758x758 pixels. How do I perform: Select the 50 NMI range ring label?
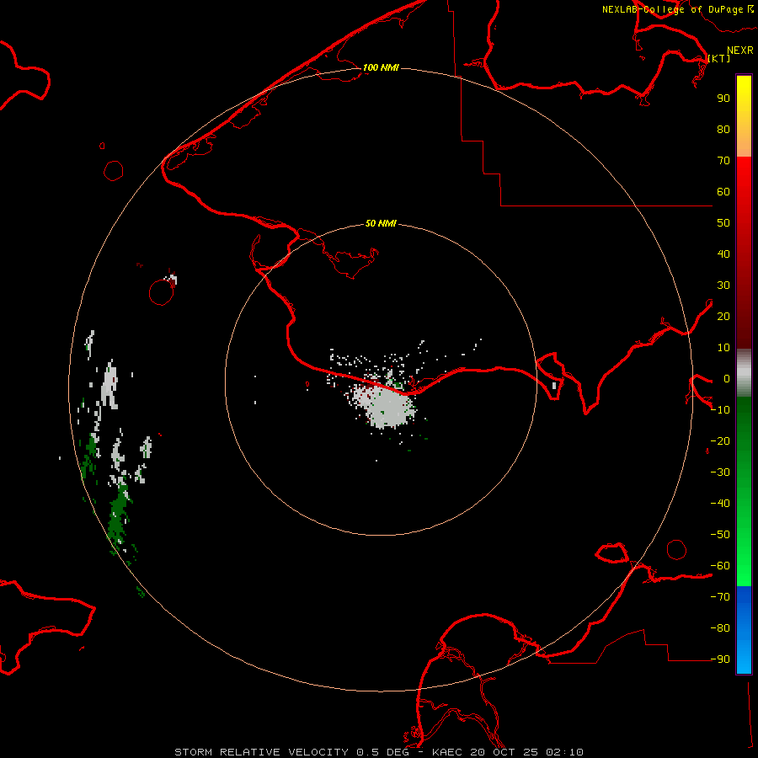(x=381, y=223)
